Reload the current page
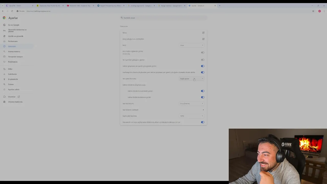The height and width of the screenshot is (184, 327). coord(12,11)
